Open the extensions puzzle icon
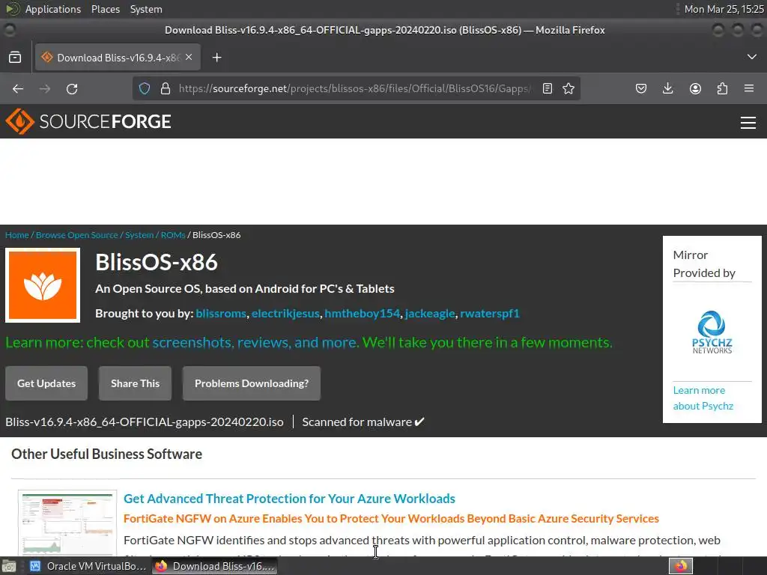Image resolution: width=767 pixels, height=575 pixels. point(722,88)
